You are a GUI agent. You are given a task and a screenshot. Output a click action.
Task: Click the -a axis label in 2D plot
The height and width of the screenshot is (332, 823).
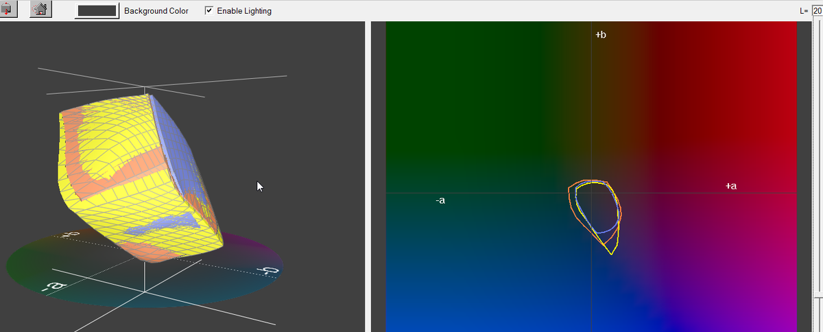click(440, 200)
